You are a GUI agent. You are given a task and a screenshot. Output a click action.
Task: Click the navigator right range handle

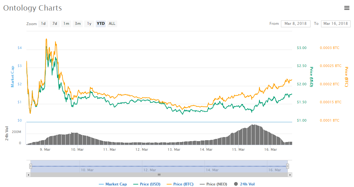288,166
